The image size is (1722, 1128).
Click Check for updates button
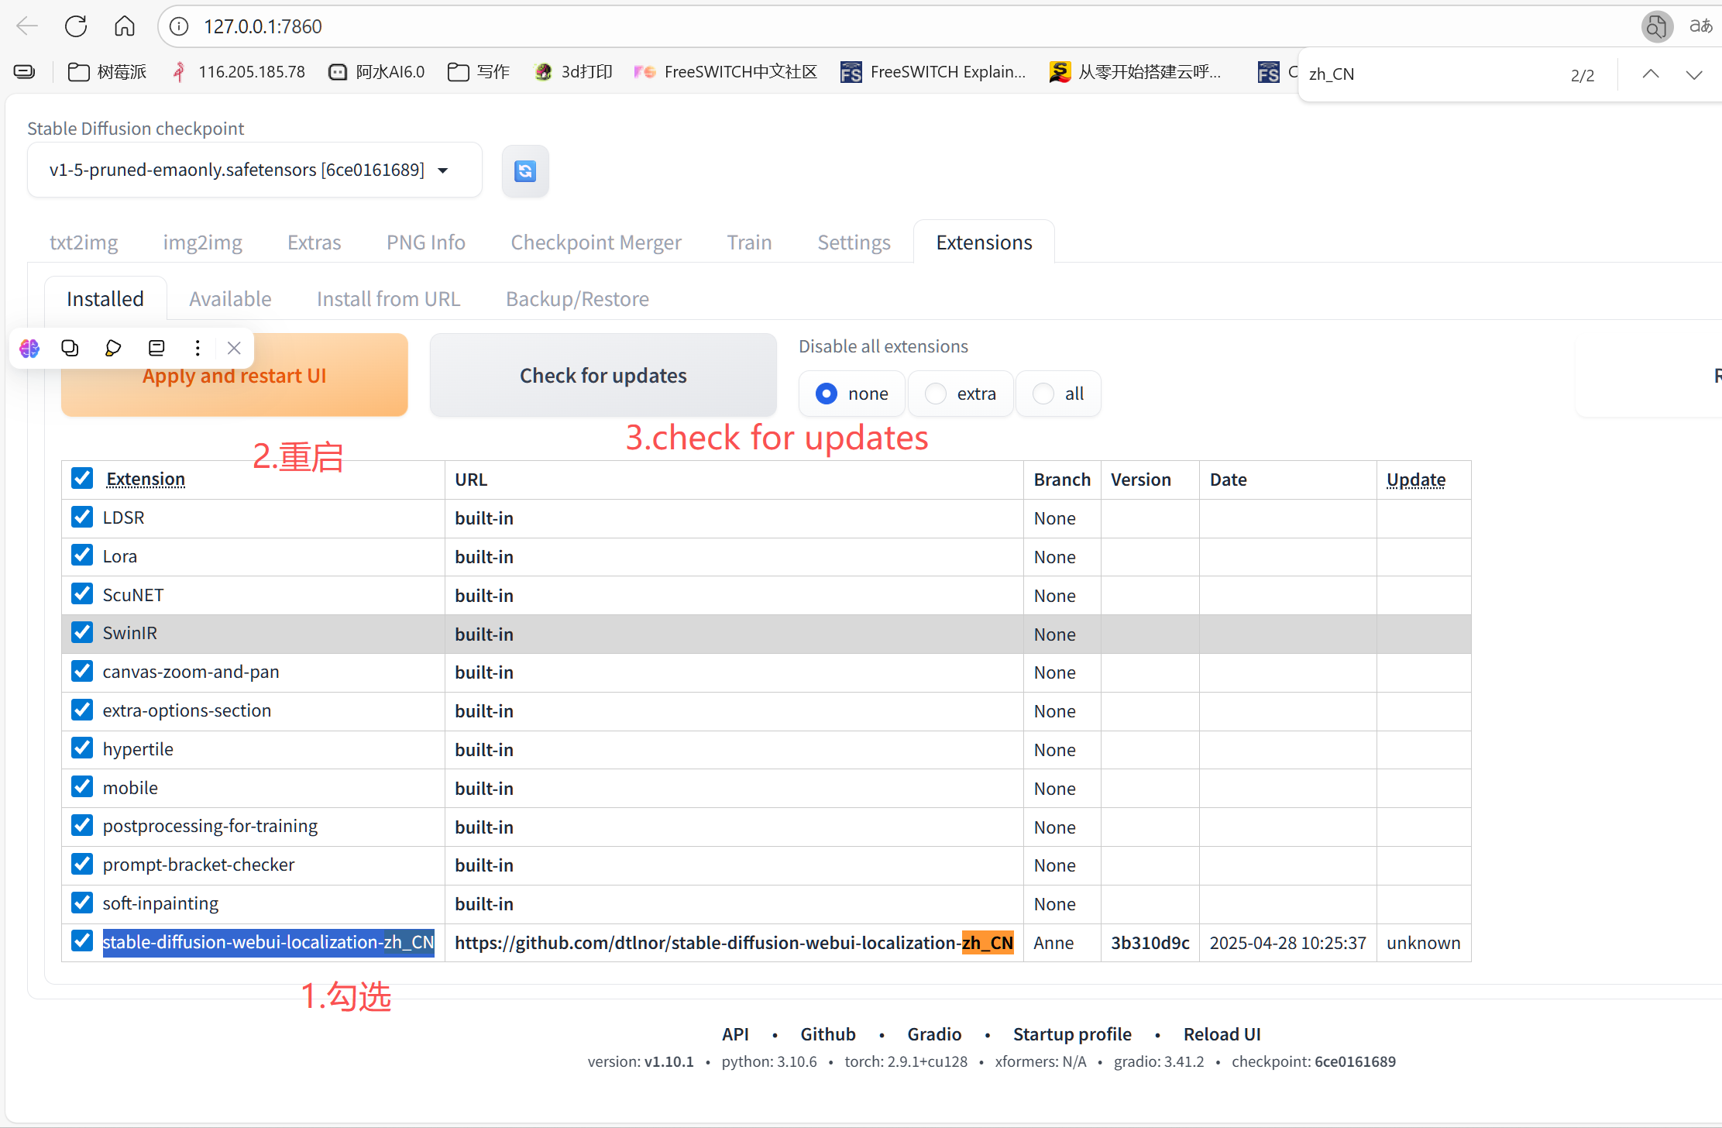pos(603,376)
